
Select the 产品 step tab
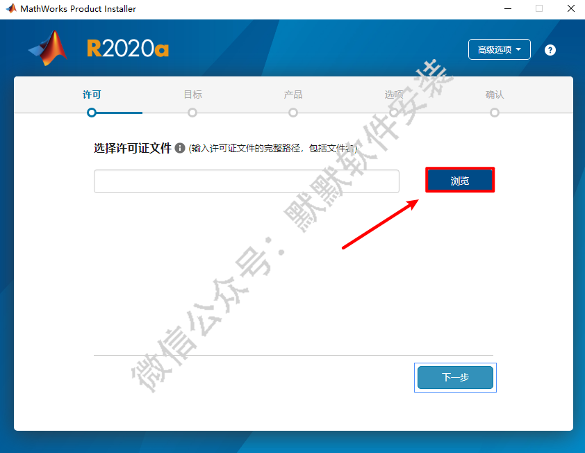tap(293, 94)
